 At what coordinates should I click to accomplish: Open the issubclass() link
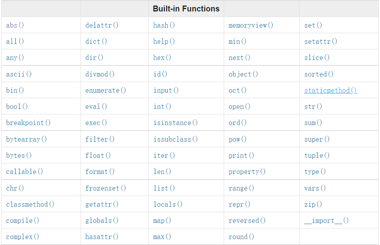(176, 139)
